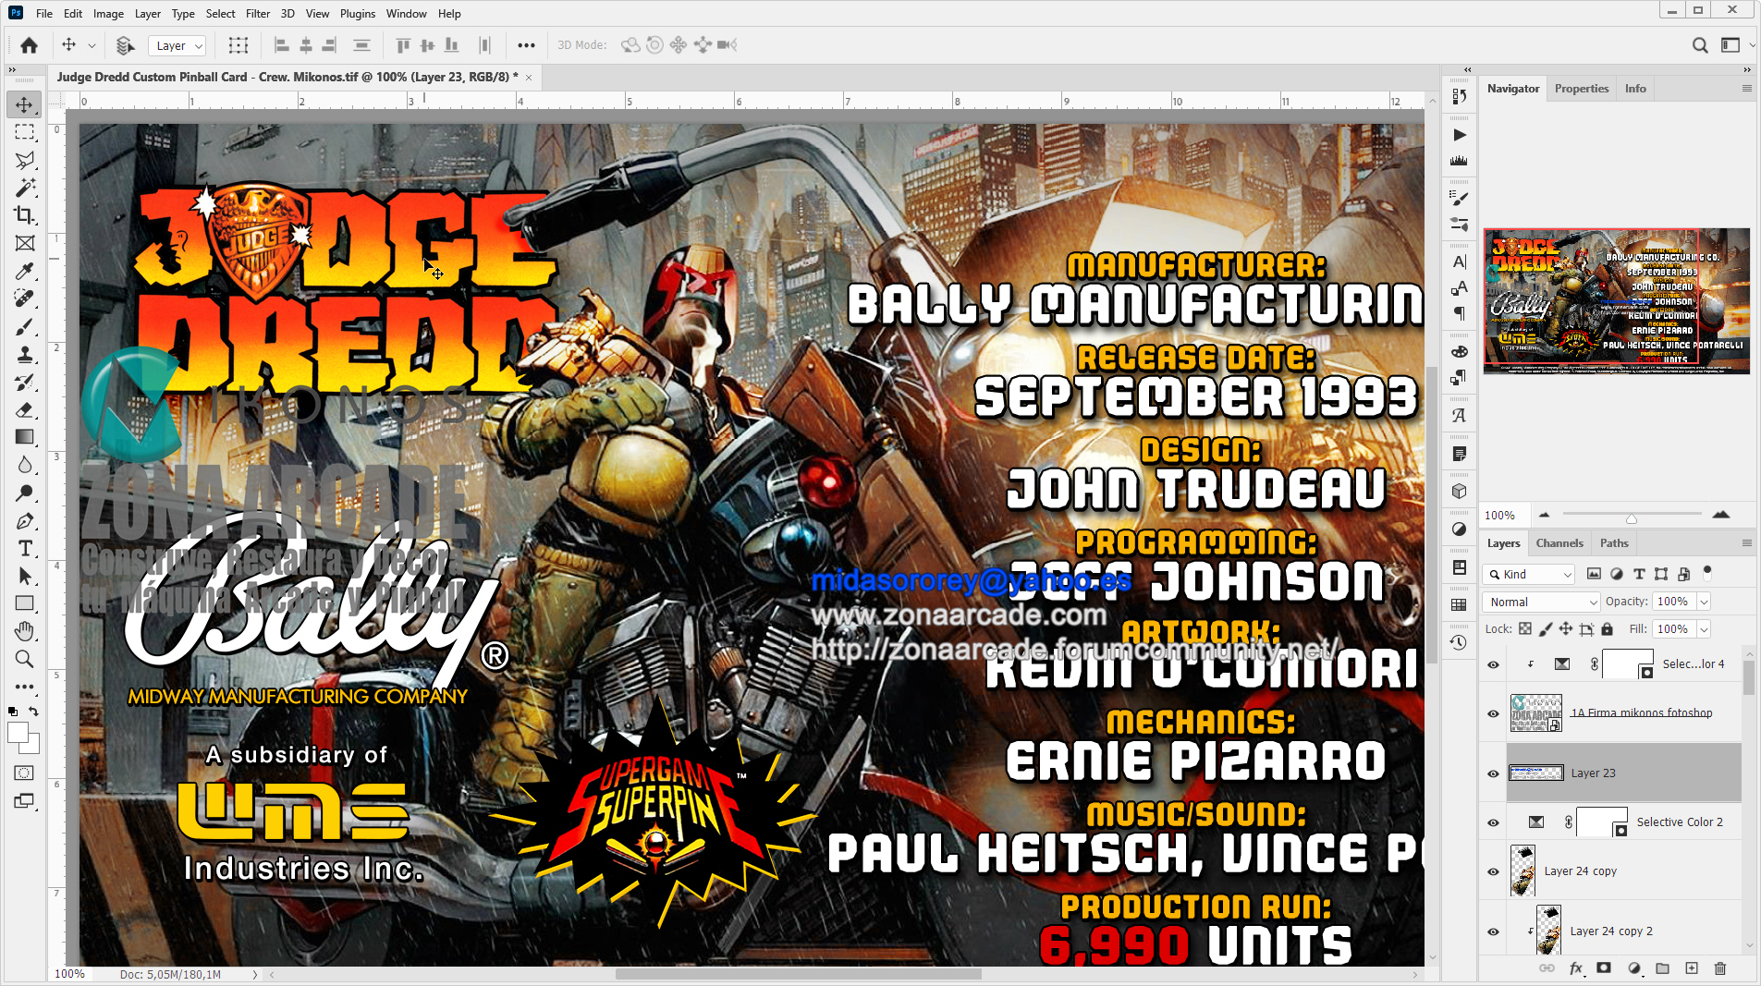Screen dimensions: 1761x986
Task: Click the Layer 23 thumbnail
Action: click(1536, 773)
